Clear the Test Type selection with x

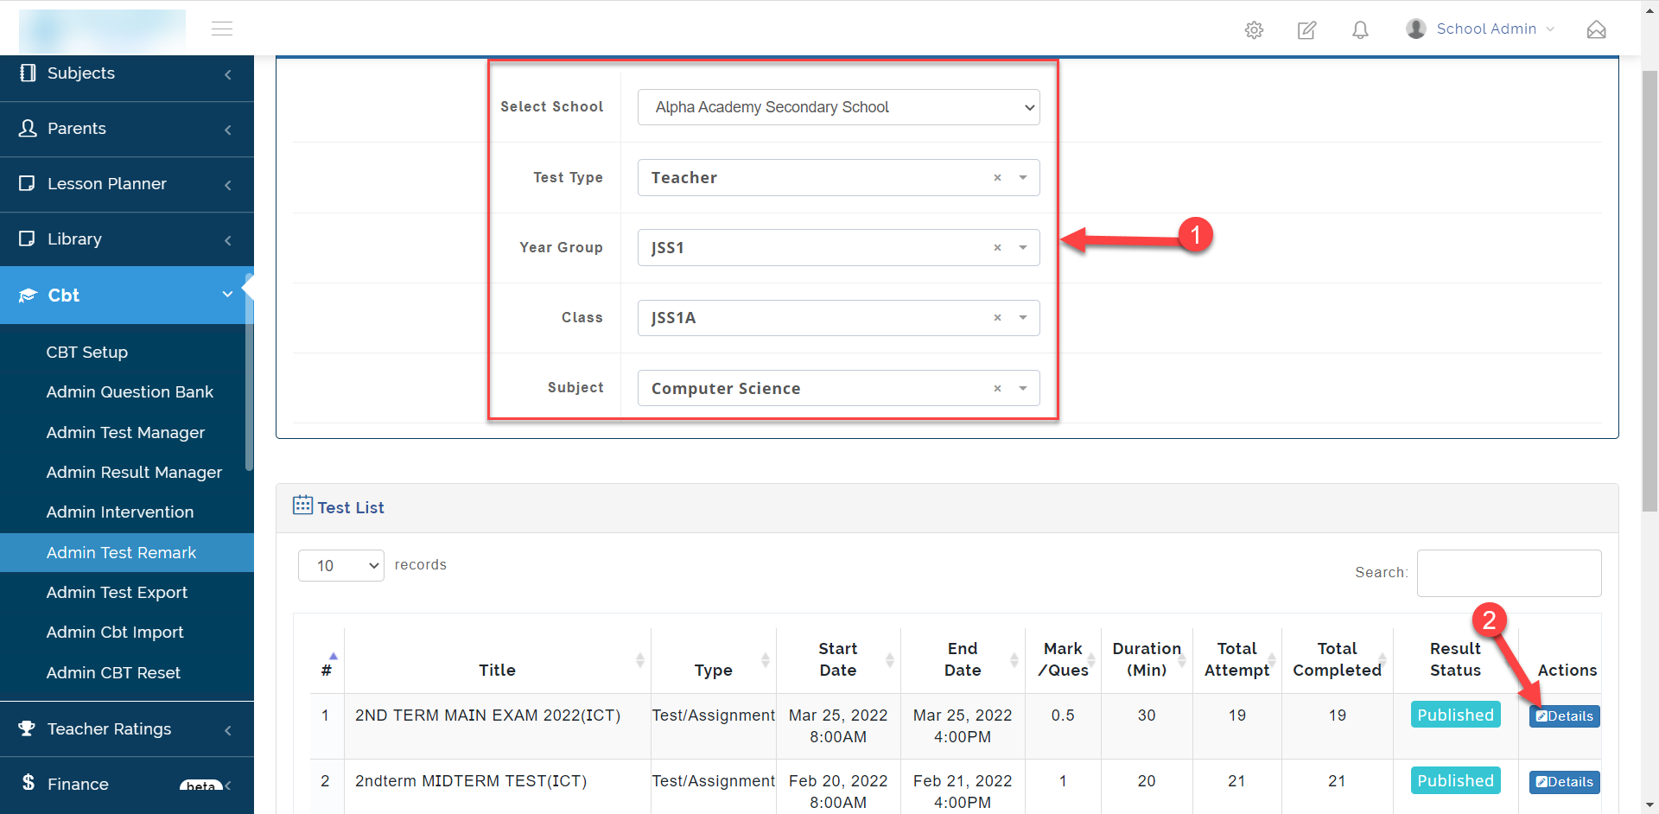[x=997, y=177]
